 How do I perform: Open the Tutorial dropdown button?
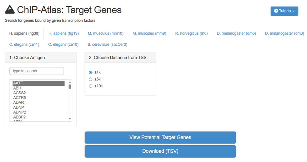pyautogui.click(x=284, y=11)
